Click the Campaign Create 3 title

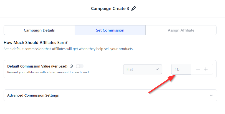(x=110, y=8)
